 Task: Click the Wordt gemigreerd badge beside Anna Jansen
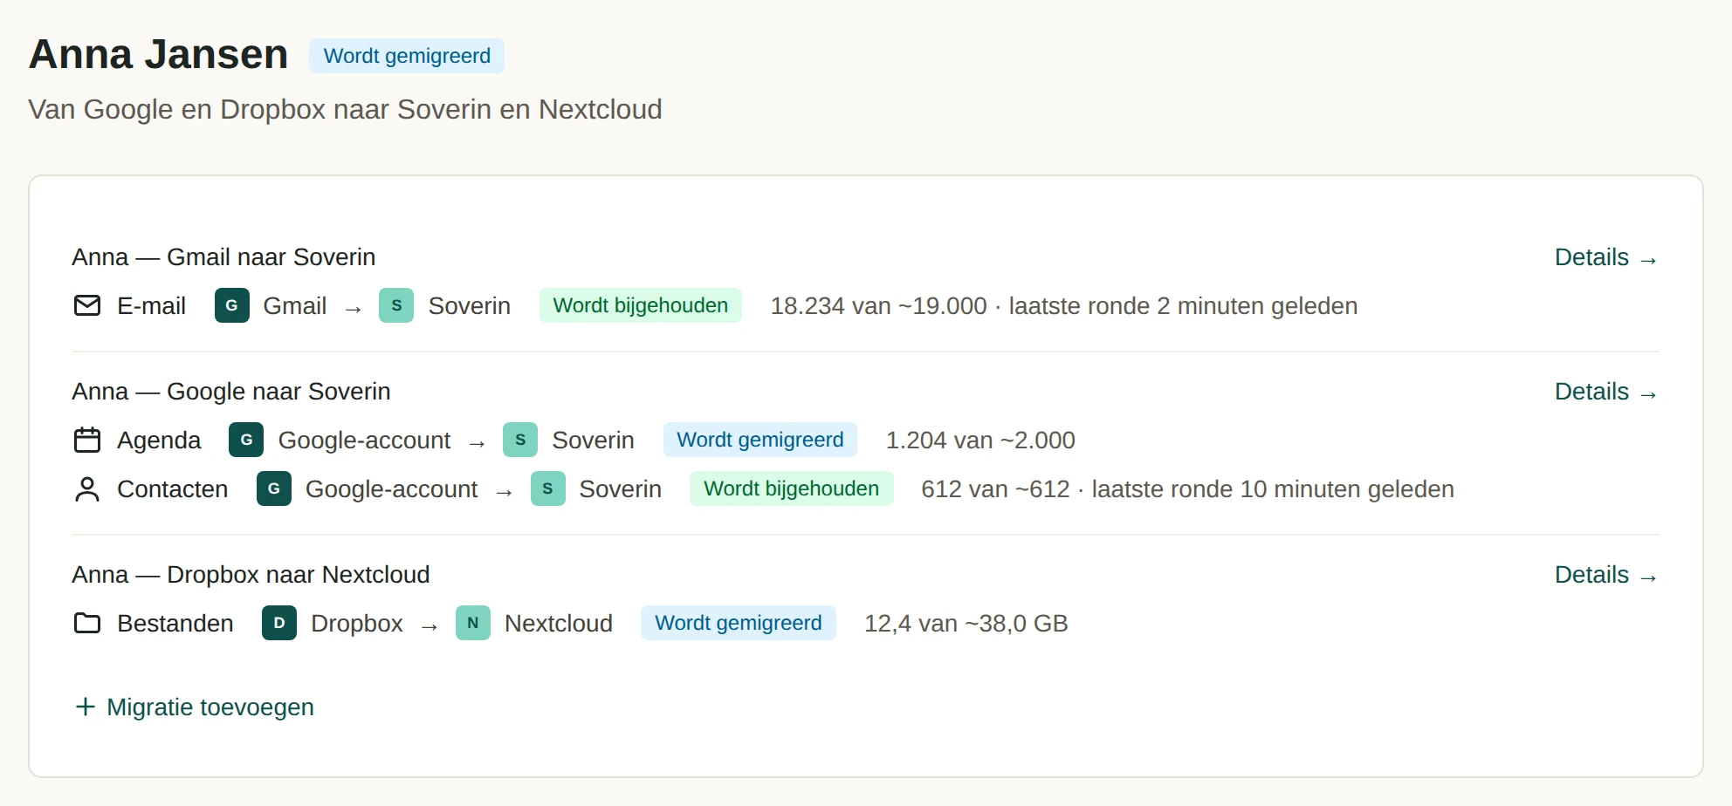click(407, 56)
